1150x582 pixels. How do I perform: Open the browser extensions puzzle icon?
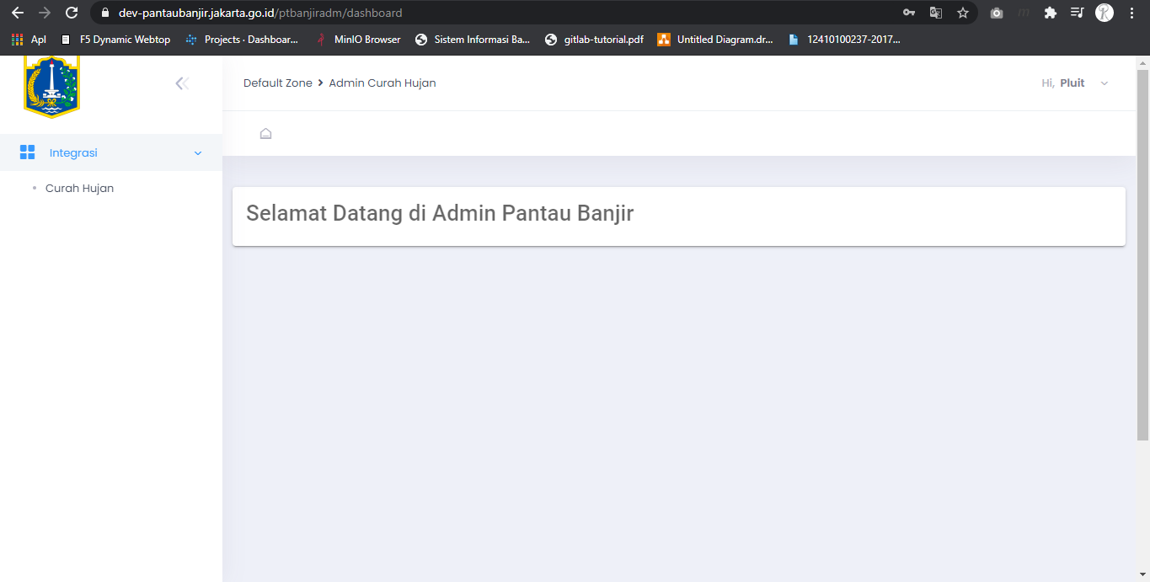[x=1050, y=13]
